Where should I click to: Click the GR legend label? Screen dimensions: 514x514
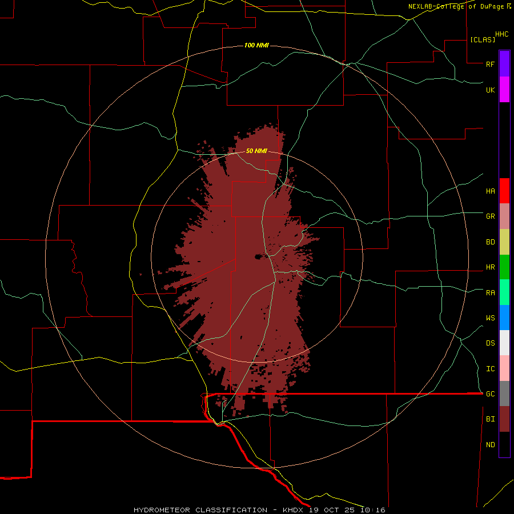490,216
